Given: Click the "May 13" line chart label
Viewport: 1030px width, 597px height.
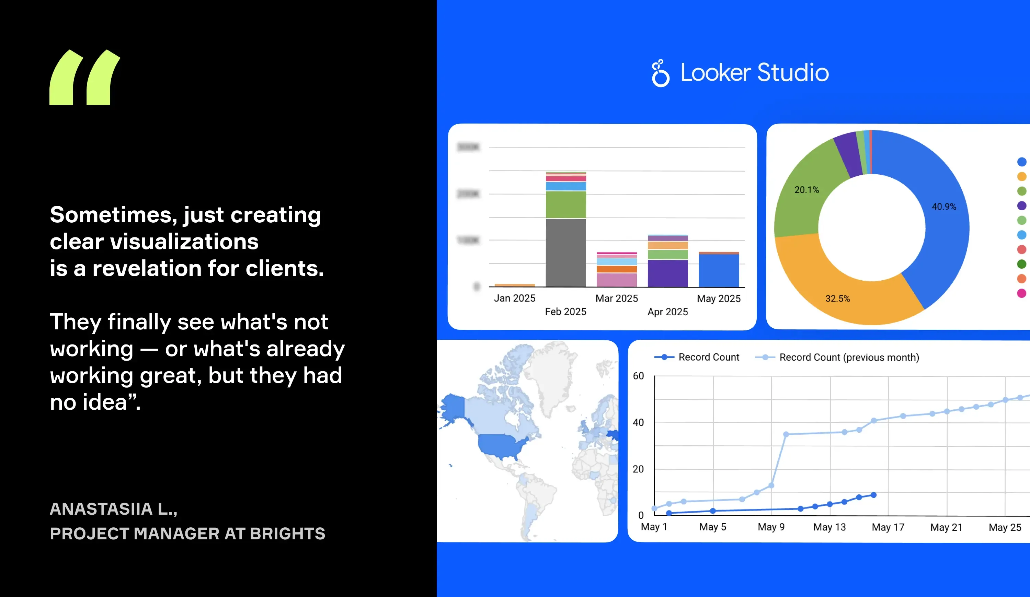Looking at the screenshot, I should tap(830, 527).
